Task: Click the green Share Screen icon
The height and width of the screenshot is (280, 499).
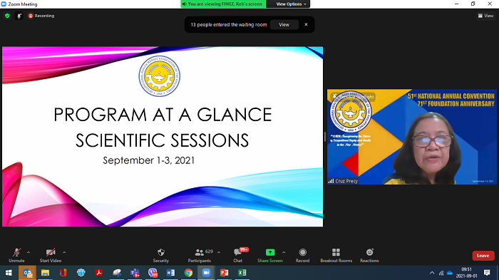Action: [x=270, y=252]
